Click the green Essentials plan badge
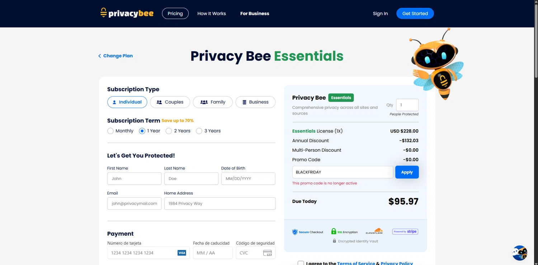This screenshot has width=538, height=265. 341,97
